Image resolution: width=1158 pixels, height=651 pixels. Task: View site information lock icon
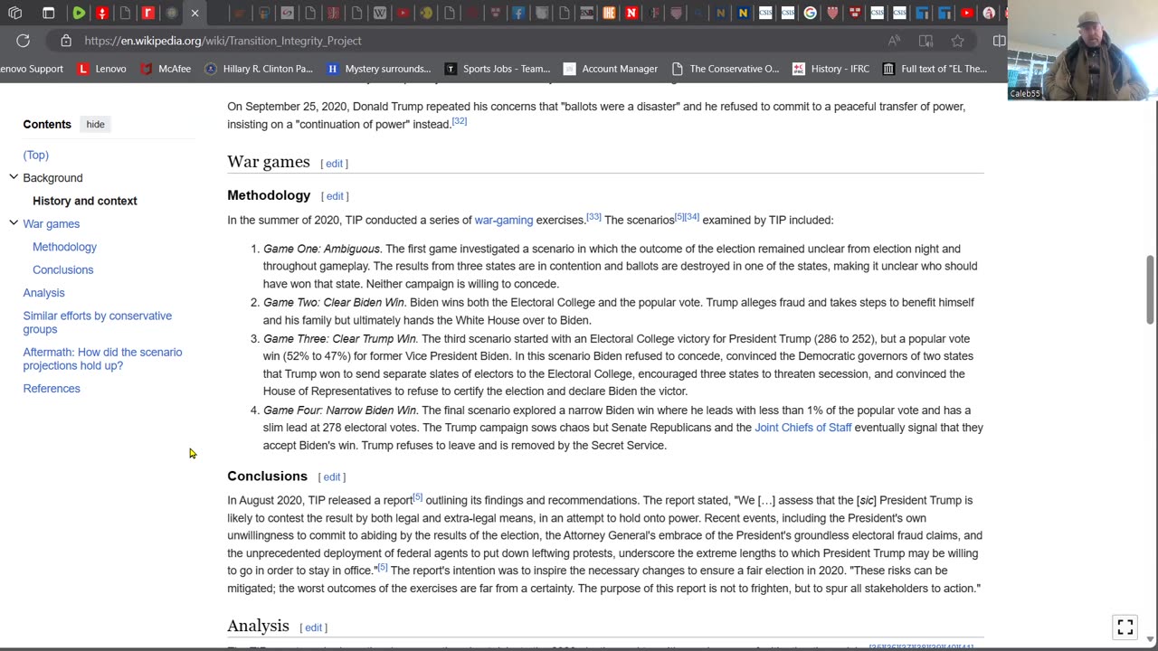[x=65, y=41]
